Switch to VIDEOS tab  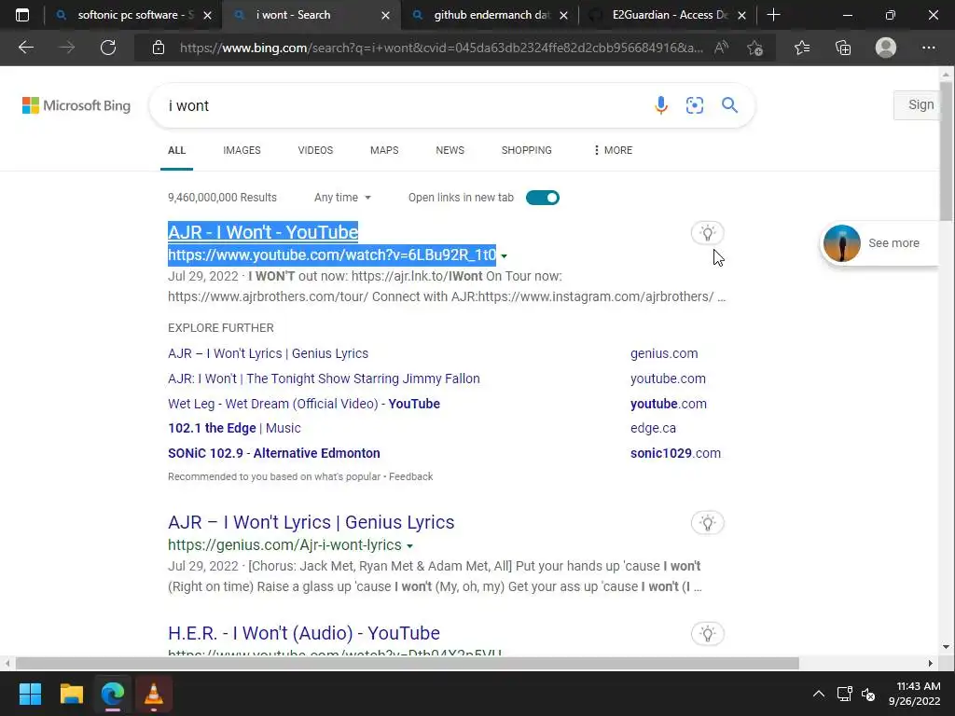pos(315,150)
